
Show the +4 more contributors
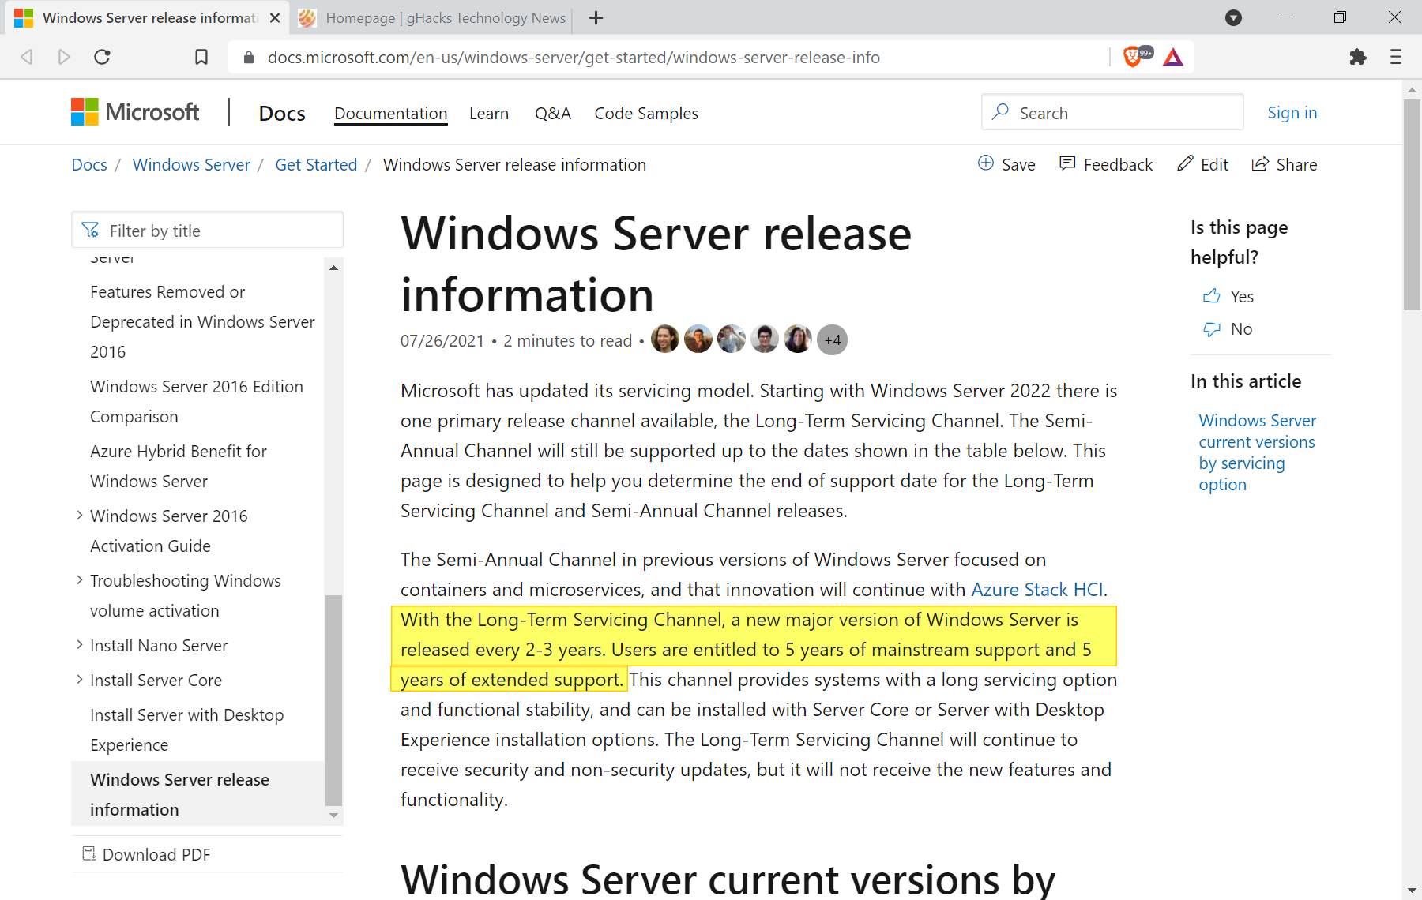click(832, 339)
